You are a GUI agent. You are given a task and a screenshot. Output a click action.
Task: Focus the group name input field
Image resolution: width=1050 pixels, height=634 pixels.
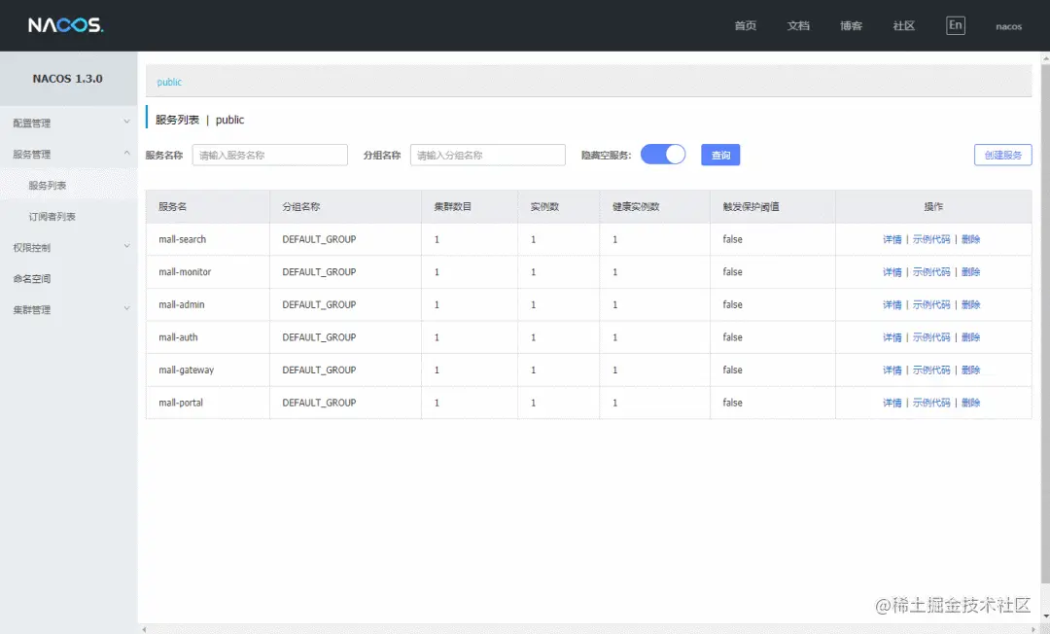click(x=487, y=155)
